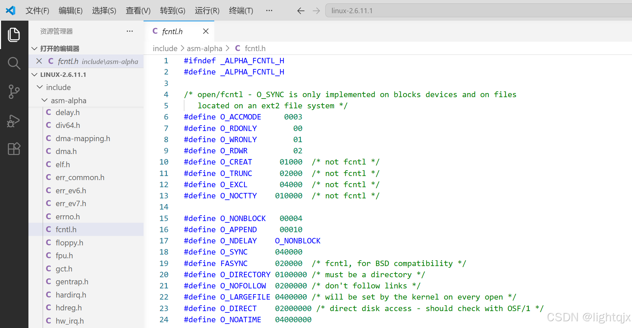Close the fcntl.h editor tab
Image resolution: width=632 pixels, height=328 pixels.
(205, 31)
